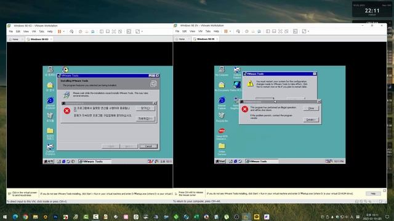Toggle thumbnail bar in Windows 98 EN window

point(274,31)
